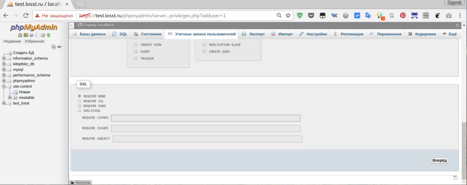Click the console settings icon at bottom right

coord(455,177)
